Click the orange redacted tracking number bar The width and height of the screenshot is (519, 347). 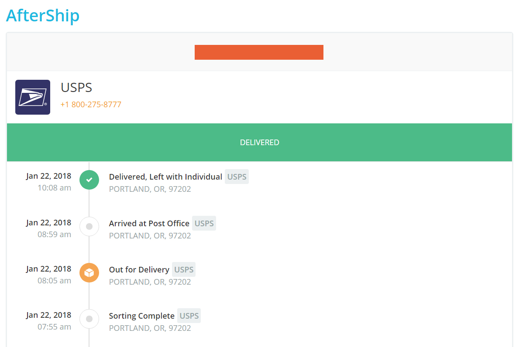[x=259, y=52]
